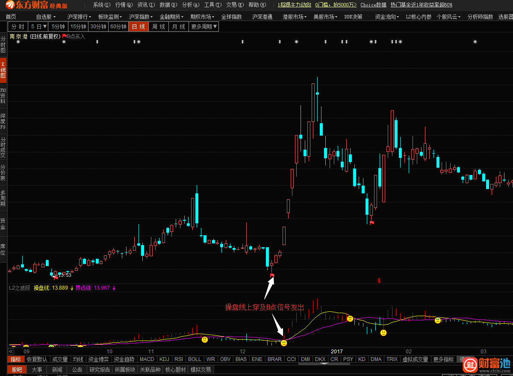This screenshot has width=513, height=376.
Task: Select 分时图 in the left sidebar
Action: [x=3, y=44]
